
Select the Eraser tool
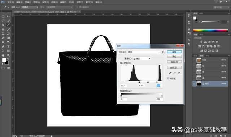3,38
